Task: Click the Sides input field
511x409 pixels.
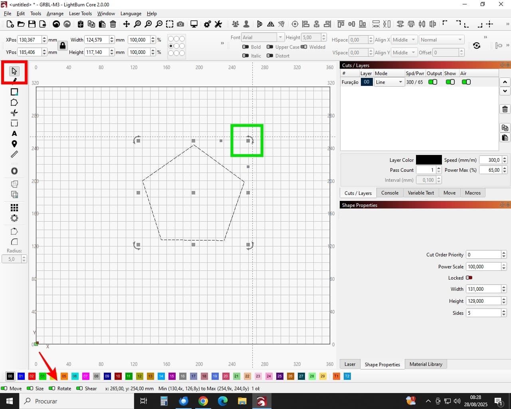Action: [x=483, y=313]
